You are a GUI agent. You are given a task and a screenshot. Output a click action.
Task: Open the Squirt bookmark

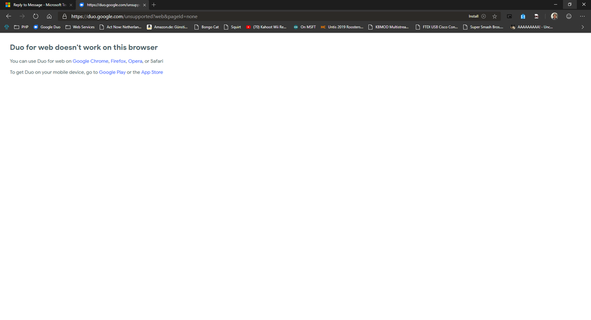232,27
